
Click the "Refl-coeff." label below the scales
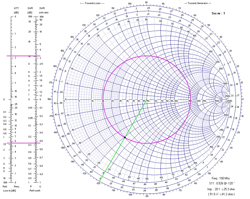point(35,190)
